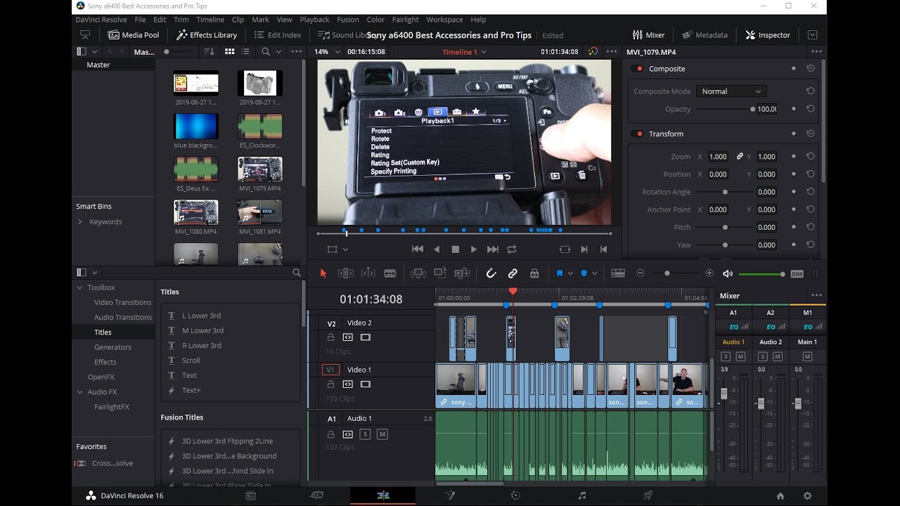Image resolution: width=900 pixels, height=506 pixels.
Task: Click the Zoom X value field
Action: pyautogui.click(x=718, y=157)
